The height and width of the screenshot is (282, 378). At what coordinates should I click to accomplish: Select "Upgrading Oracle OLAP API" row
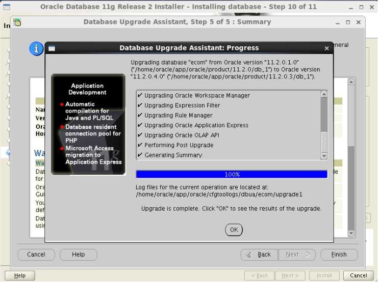coord(229,135)
